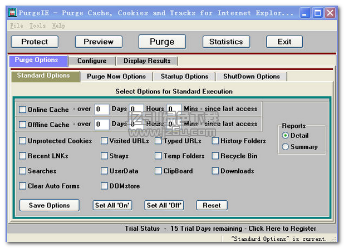344x248 pixels.
Task: Minimize the PurgeIE window
Action: [304, 13]
